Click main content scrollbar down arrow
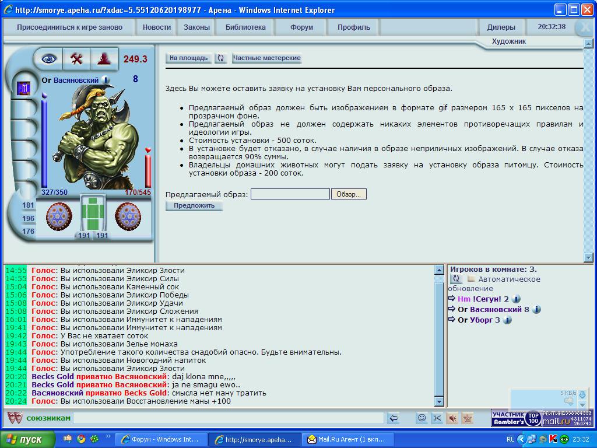This screenshot has height=448, width=597. [x=588, y=257]
